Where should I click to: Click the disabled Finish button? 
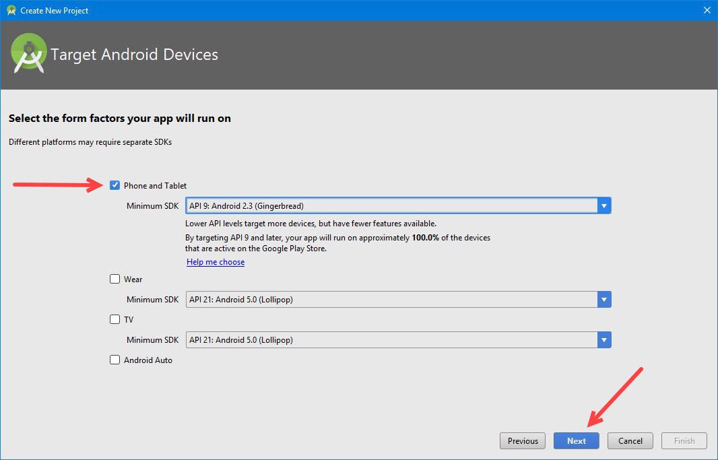[x=684, y=440]
